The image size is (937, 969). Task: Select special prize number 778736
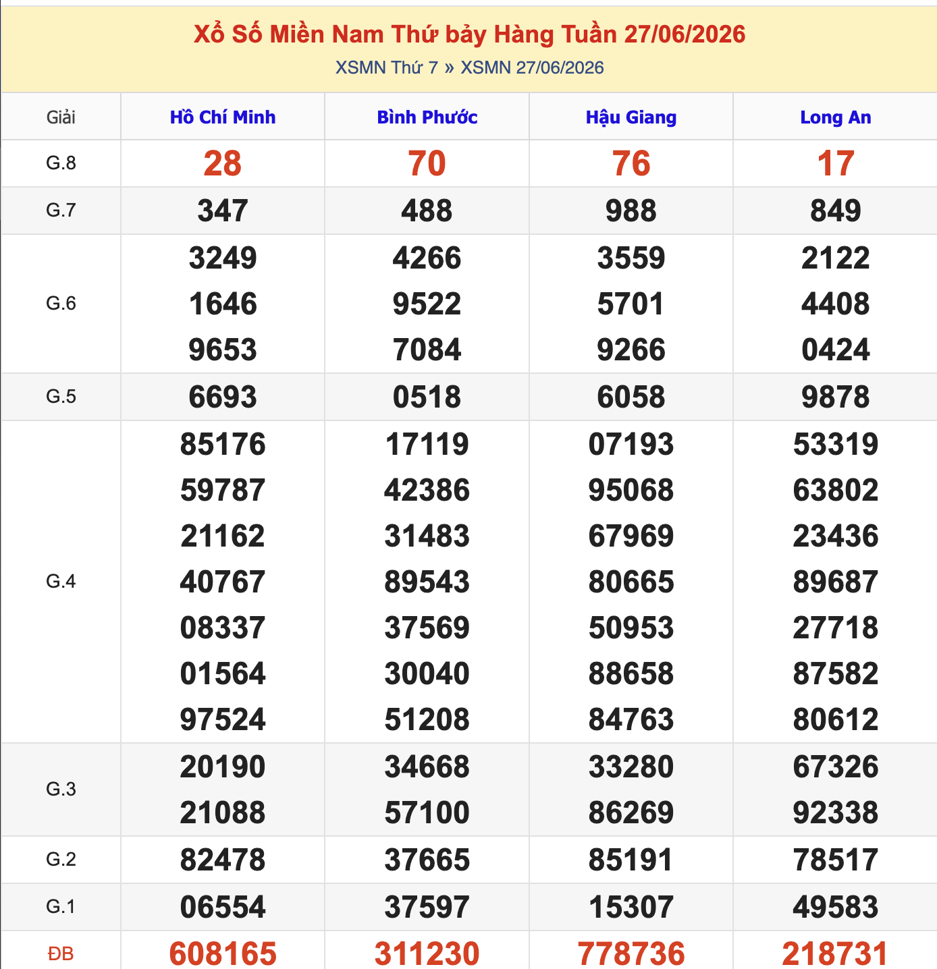coord(631,954)
